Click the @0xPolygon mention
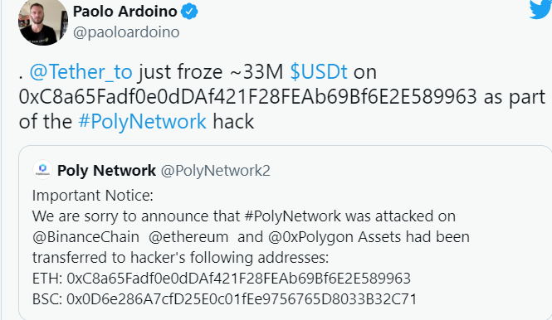Screen dimensions: 552x320 coord(310,237)
